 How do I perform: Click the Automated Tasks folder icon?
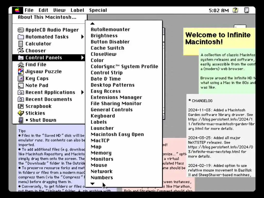tap(21, 37)
